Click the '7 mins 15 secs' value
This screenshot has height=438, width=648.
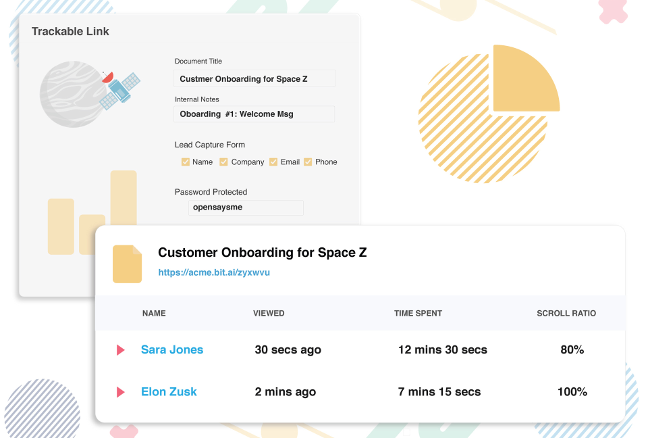[x=439, y=391]
